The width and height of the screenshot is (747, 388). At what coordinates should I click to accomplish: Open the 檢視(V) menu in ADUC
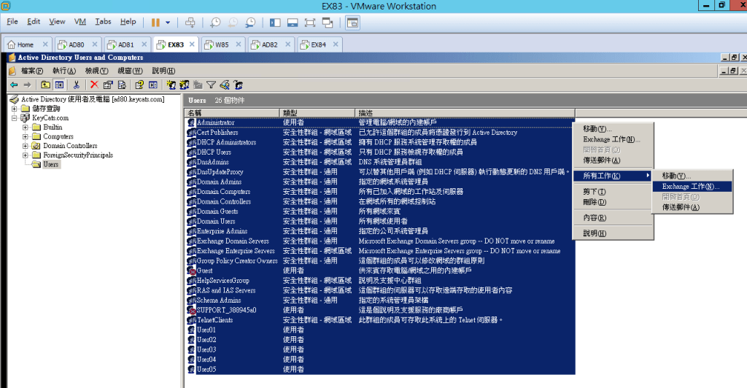96,71
